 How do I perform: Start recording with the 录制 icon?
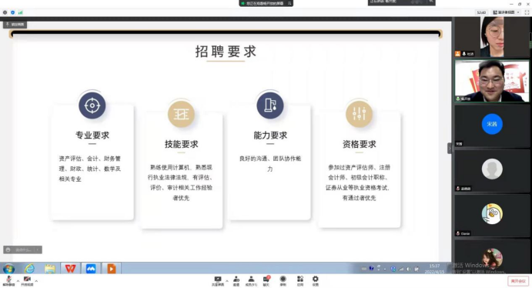[x=283, y=281]
